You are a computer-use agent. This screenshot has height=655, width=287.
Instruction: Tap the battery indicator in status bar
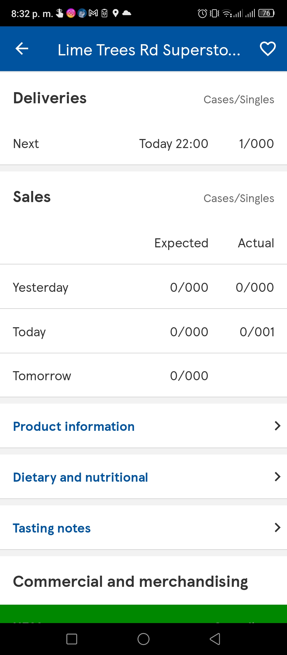click(267, 13)
